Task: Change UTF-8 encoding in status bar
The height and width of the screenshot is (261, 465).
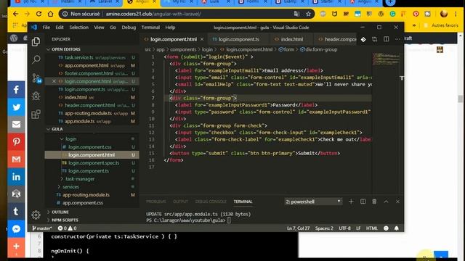Action: [344, 228]
